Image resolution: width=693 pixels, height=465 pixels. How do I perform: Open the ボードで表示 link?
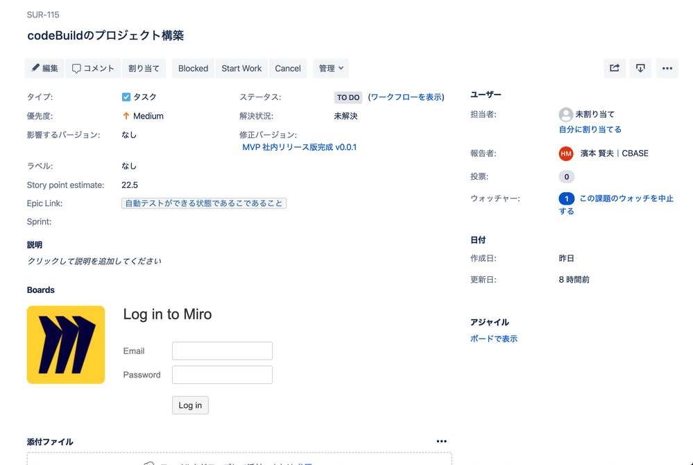pos(494,339)
